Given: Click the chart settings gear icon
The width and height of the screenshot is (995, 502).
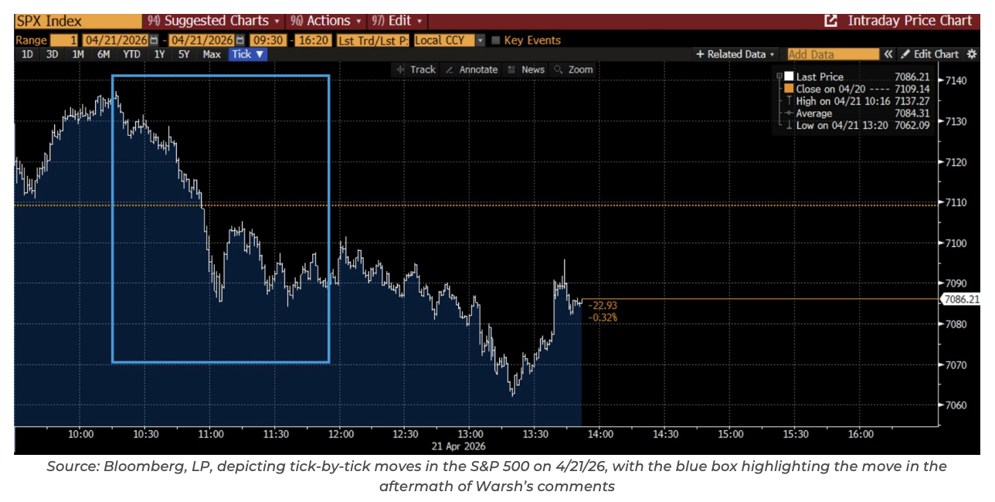Looking at the screenshot, I should point(972,54).
